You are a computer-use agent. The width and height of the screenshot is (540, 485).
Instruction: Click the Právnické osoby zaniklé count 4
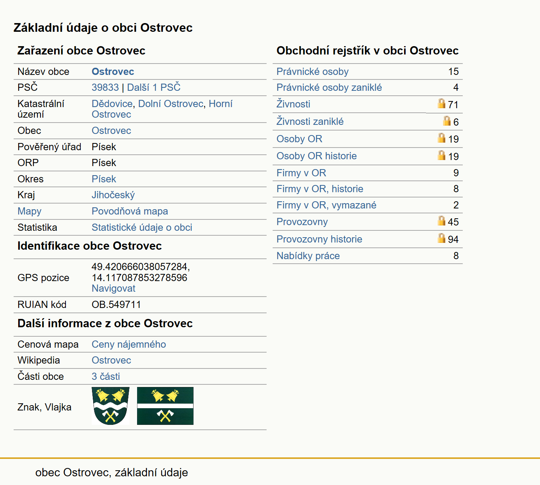coord(456,87)
